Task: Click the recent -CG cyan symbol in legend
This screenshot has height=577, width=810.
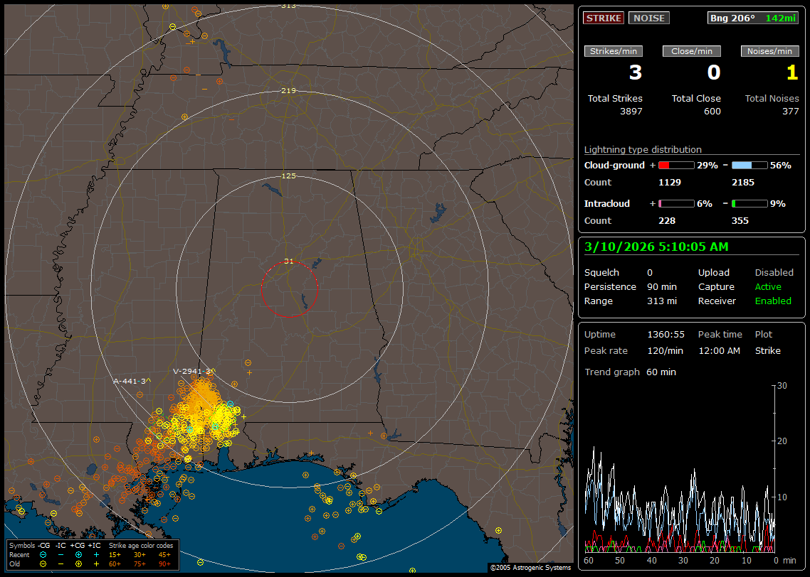Action: click(x=43, y=554)
